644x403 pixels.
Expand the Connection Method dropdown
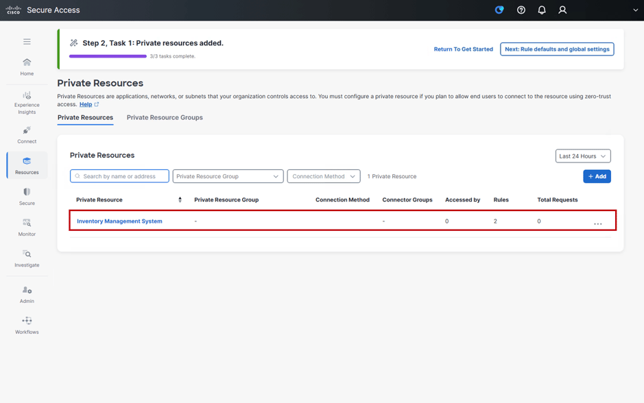[324, 176]
